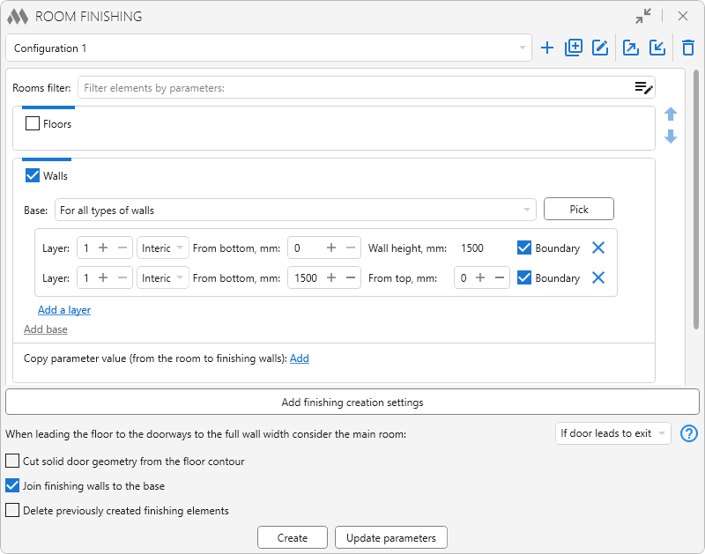Screen dimensions: 705x554
Task: Rename configuration with the edit icon
Action: 600,48
